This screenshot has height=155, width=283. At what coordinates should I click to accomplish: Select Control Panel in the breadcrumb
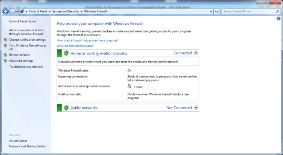(38, 11)
